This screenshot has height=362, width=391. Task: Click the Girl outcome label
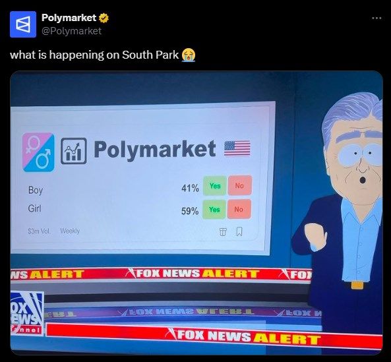tap(34, 208)
